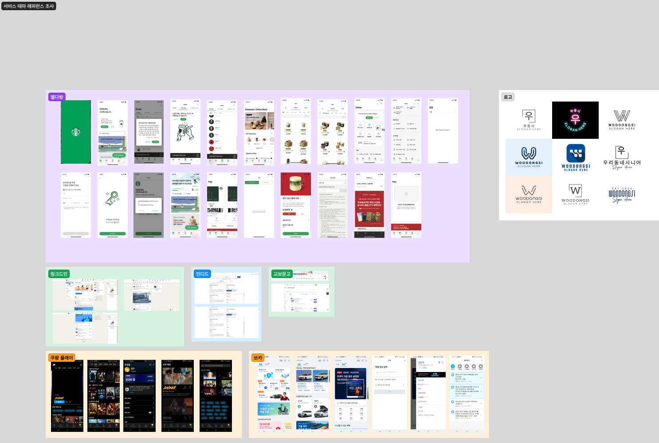The width and height of the screenshot is (659, 443).
Task: Select the '본인확인' verification screen frame
Action: click(76, 205)
